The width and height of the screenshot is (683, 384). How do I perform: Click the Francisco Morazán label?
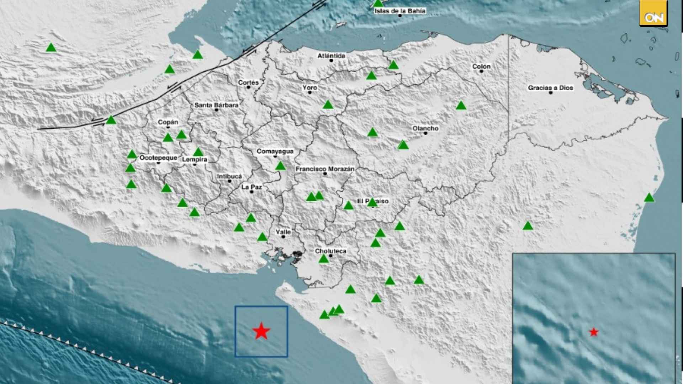pos(325,169)
